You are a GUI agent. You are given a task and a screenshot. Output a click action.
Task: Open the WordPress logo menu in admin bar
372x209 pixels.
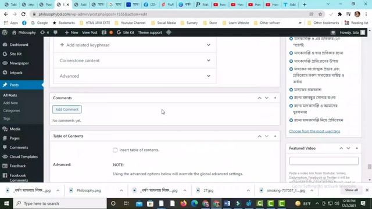[5, 33]
